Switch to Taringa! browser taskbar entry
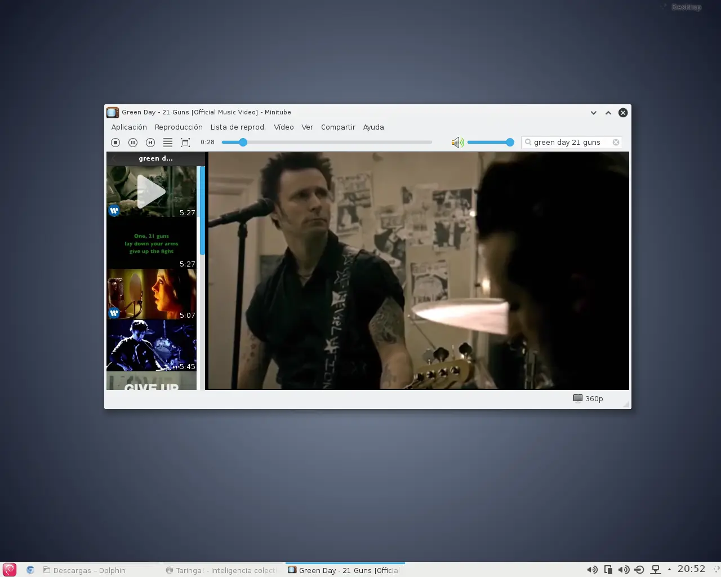The image size is (721, 577). [223, 570]
